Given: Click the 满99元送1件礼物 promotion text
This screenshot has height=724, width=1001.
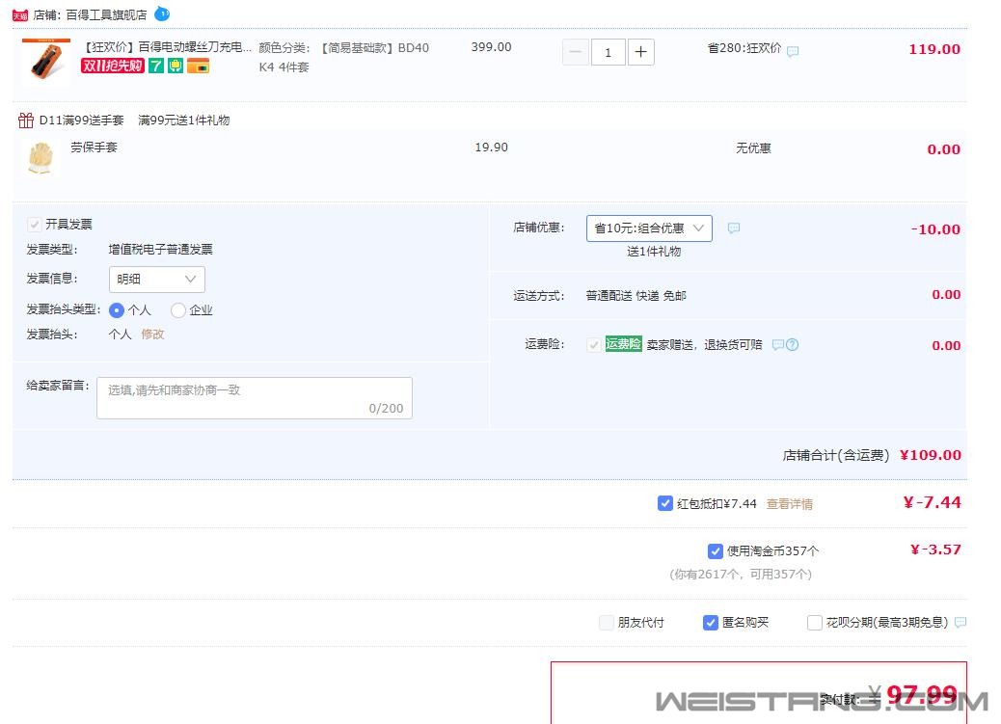Looking at the screenshot, I should (x=184, y=121).
